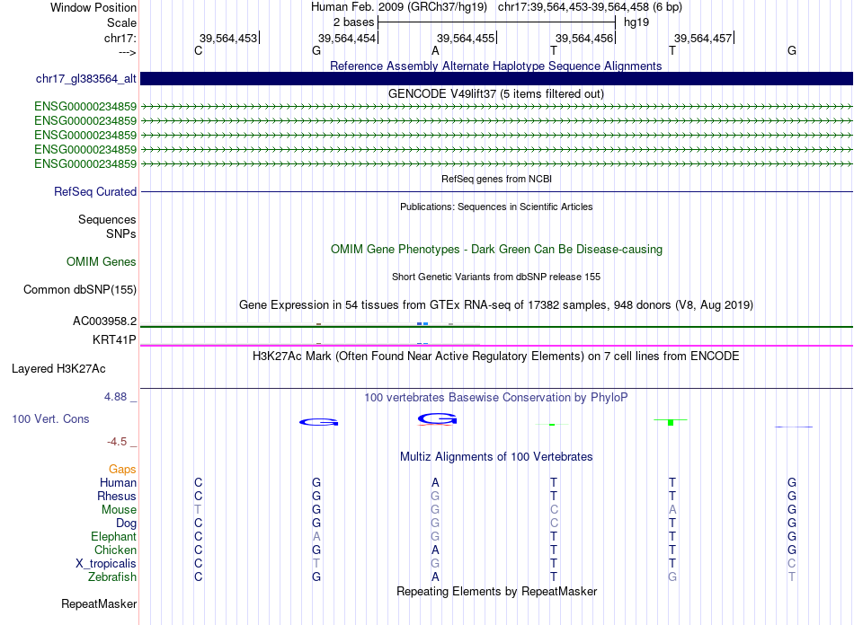
Task: Open Gene Expression in 54 tissues GTEx title
Action: pos(495,305)
